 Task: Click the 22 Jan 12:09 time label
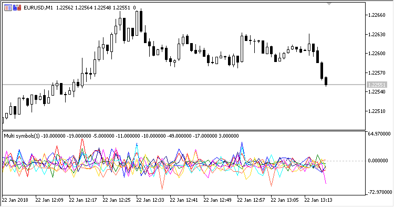click(x=49, y=200)
